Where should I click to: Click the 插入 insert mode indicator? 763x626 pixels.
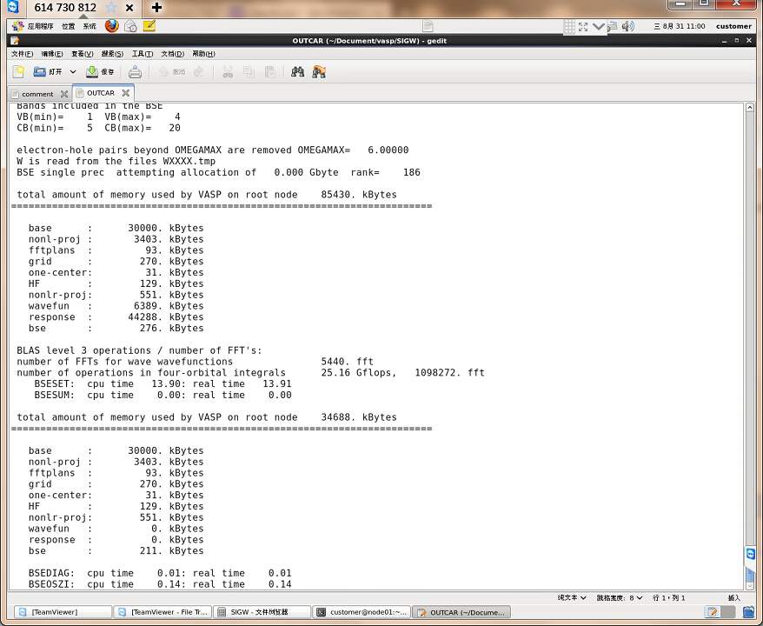(x=733, y=598)
